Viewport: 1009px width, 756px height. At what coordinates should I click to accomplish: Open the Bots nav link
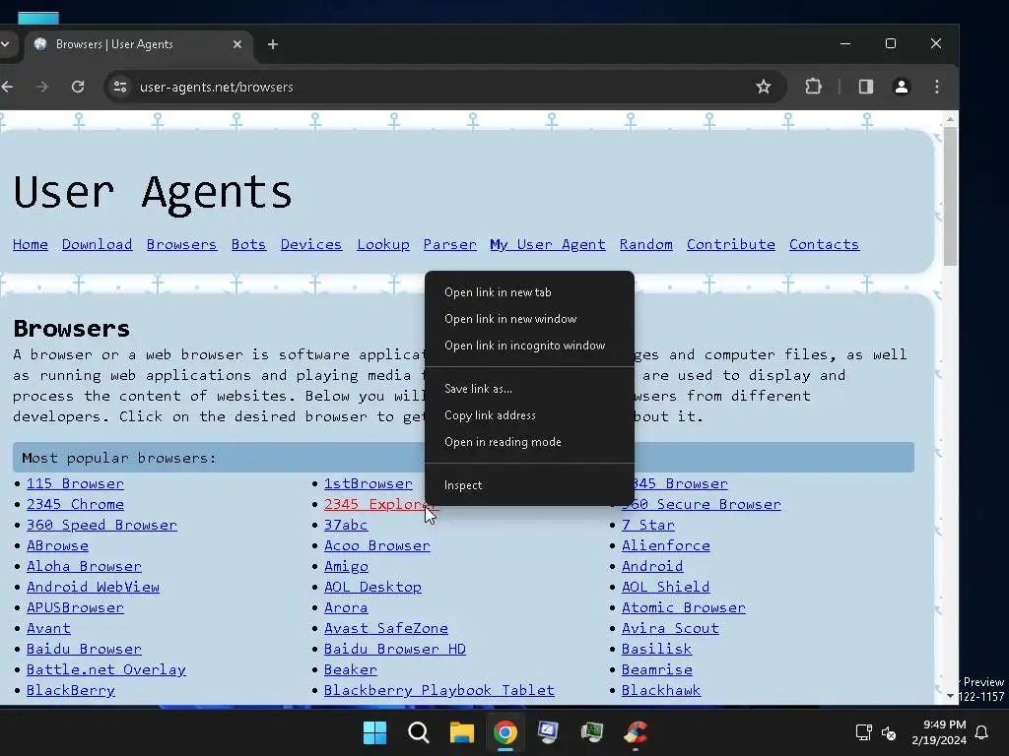pyautogui.click(x=248, y=244)
